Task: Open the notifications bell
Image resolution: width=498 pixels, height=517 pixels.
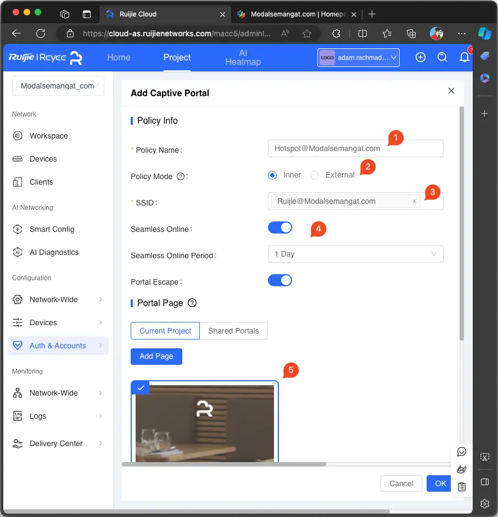Action: pos(465,57)
